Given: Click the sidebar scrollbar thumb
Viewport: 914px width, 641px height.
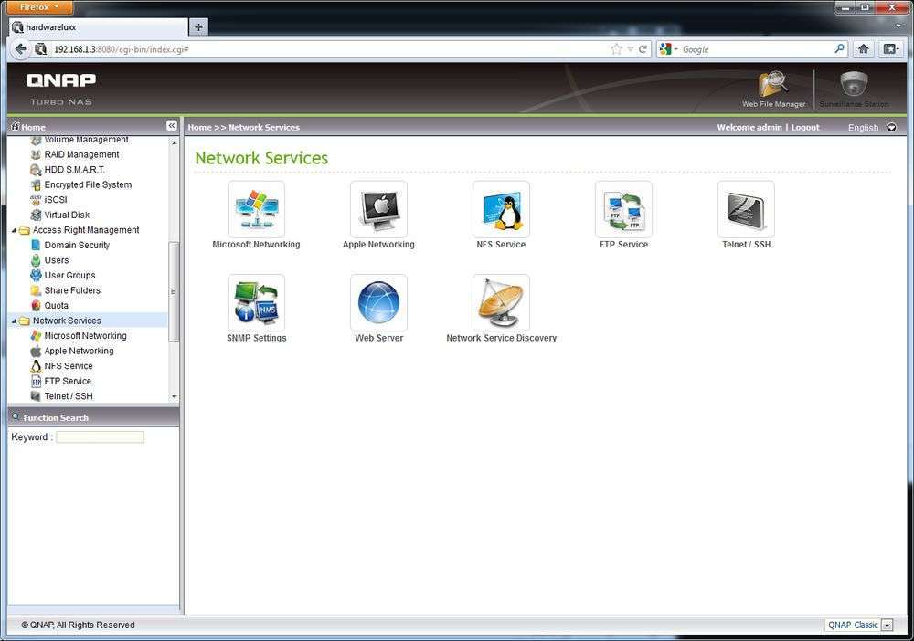Looking at the screenshot, I should (174, 291).
